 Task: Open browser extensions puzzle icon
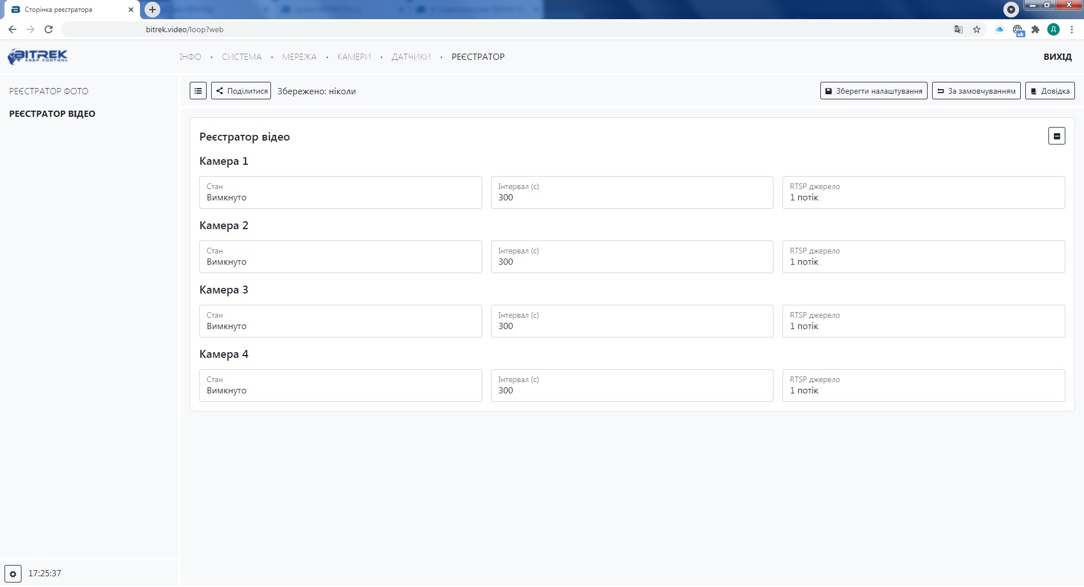[1035, 29]
